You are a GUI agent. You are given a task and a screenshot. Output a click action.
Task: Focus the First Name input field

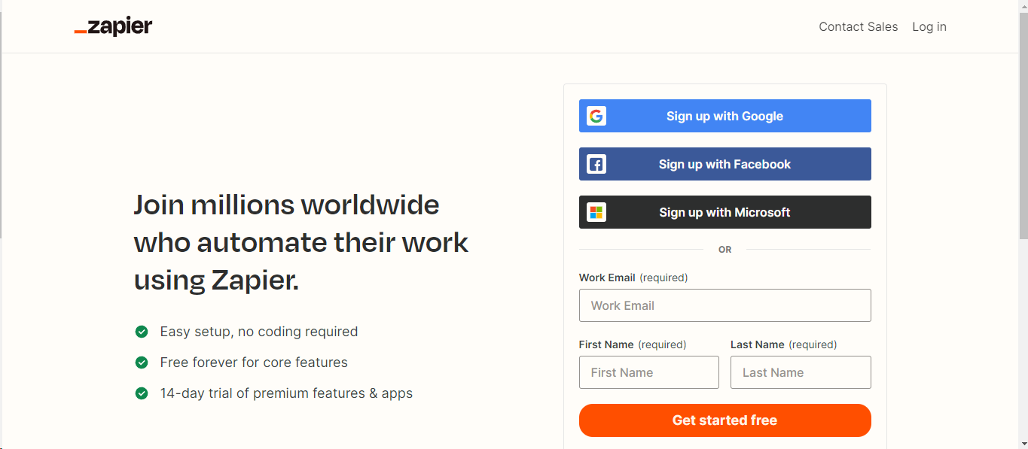tap(649, 372)
